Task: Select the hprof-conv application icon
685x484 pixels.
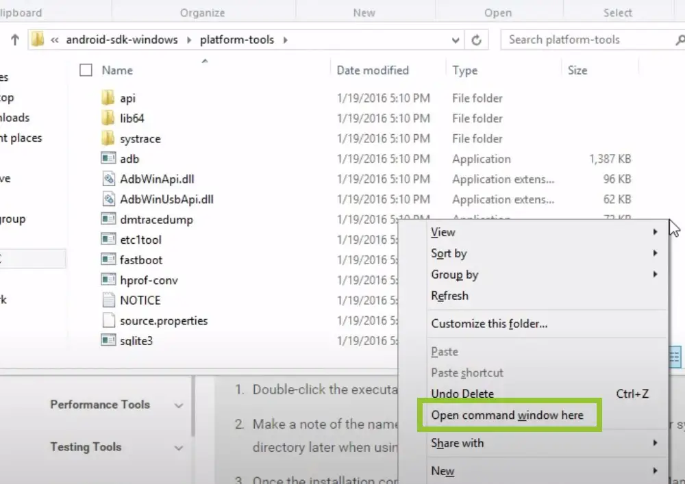Action: click(x=108, y=279)
